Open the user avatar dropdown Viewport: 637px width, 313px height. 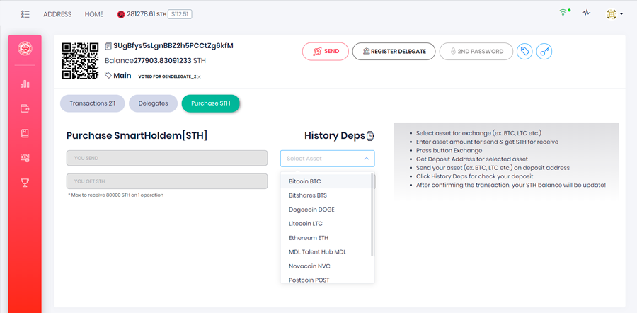coord(614,14)
